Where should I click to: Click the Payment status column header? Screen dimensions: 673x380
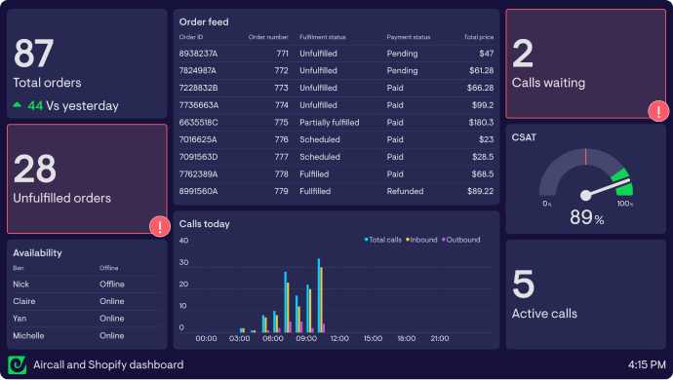(x=408, y=37)
